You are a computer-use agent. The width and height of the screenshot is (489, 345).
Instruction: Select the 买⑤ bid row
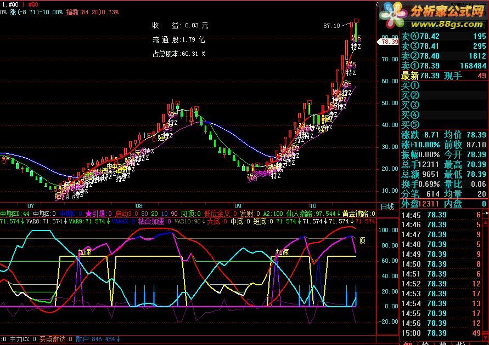443,125
